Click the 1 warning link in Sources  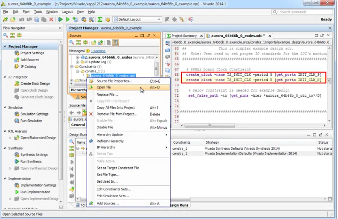tap(98, 51)
